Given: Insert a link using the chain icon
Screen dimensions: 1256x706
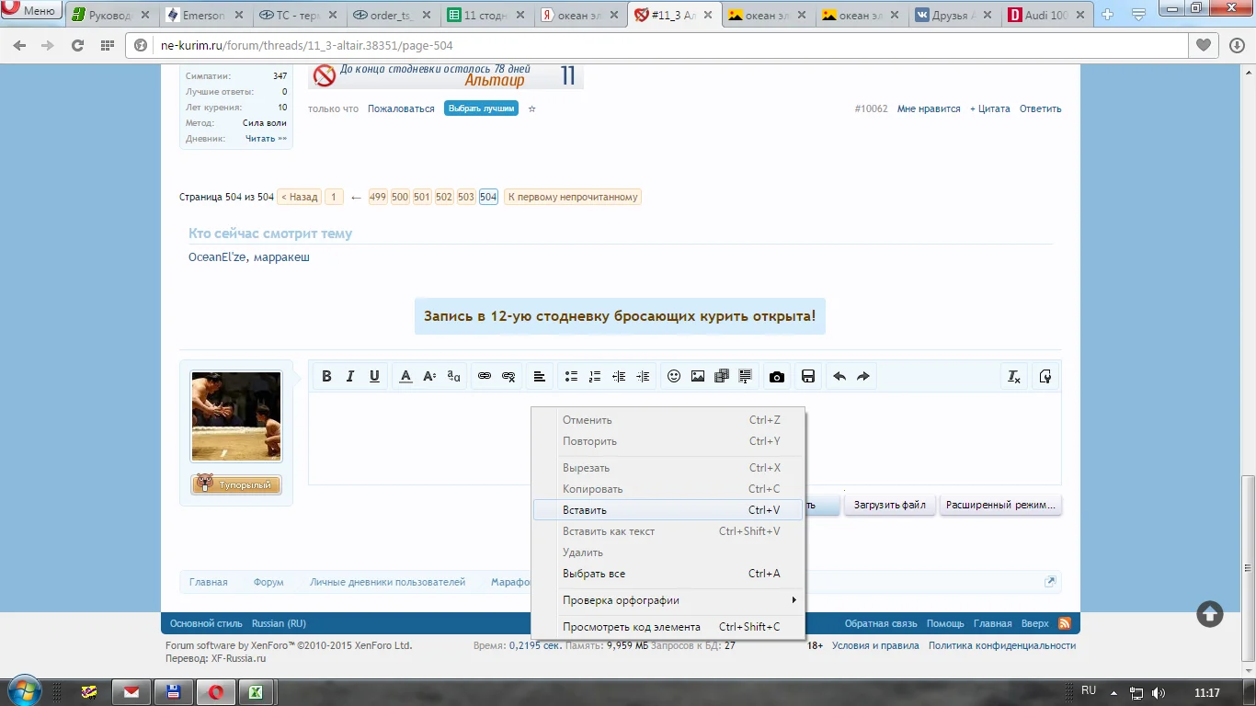Looking at the screenshot, I should click(x=485, y=377).
